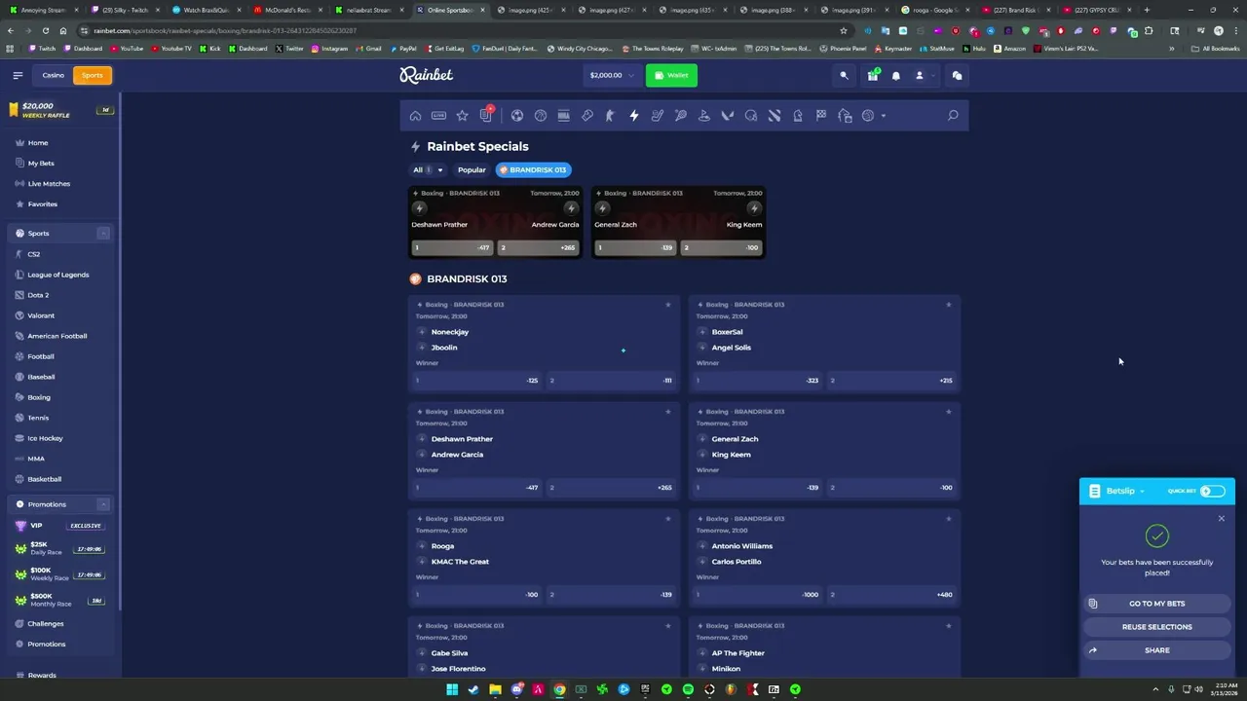Open the Betslip dropdown arrow
1247x701 pixels.
1142,492
